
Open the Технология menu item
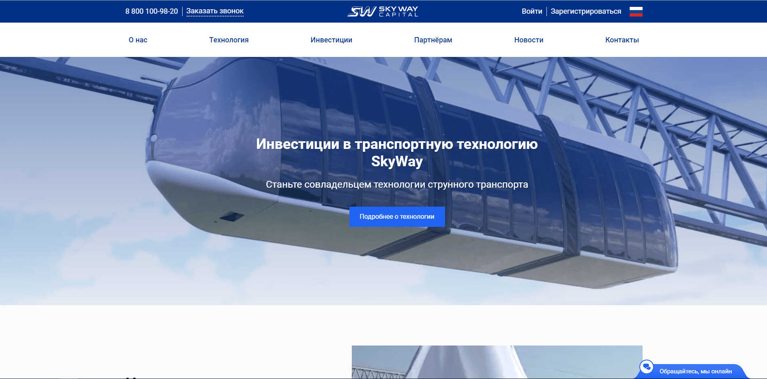coord(228,40)
